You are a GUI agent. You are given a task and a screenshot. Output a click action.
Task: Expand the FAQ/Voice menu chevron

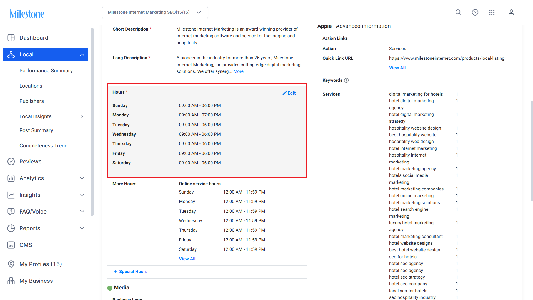[x=82, y=212]
